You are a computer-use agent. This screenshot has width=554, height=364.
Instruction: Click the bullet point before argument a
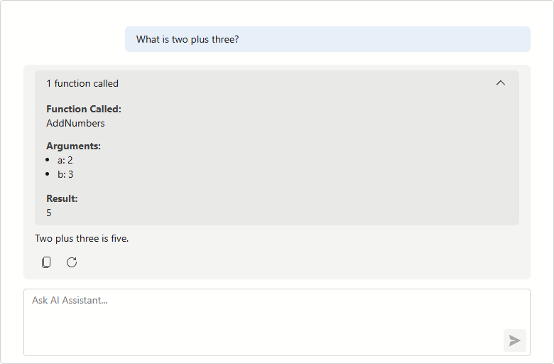(x=47, y=160)
